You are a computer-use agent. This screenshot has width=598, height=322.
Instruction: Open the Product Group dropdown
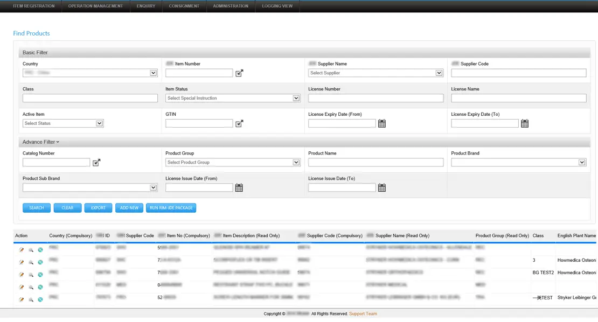233,163
